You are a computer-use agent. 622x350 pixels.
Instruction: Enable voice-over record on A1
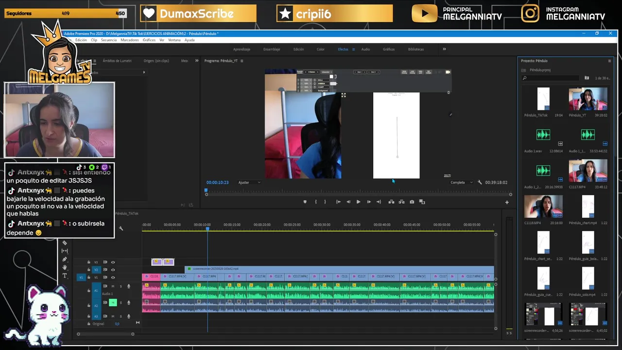click(x=129, y=286)
